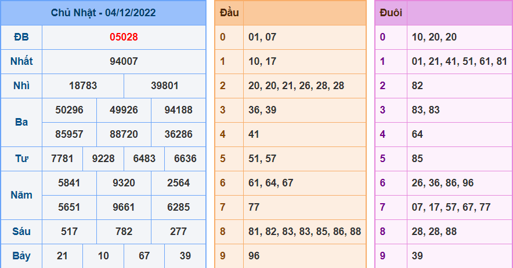
Task: Select Tư prize number 7781
Action: pos(62,159)
